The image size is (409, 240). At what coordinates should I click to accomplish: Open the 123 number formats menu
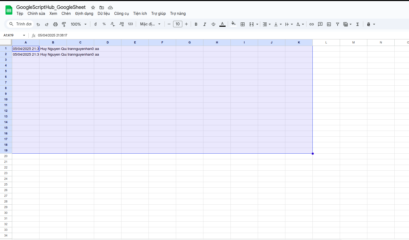click(x=130, y=24)
